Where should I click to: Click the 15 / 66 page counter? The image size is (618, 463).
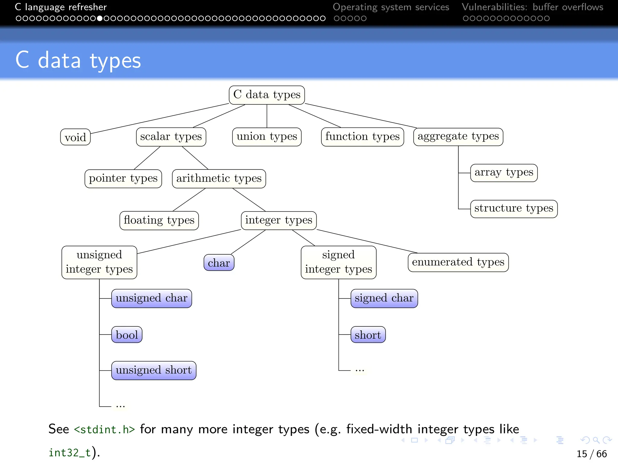point(591,454)
